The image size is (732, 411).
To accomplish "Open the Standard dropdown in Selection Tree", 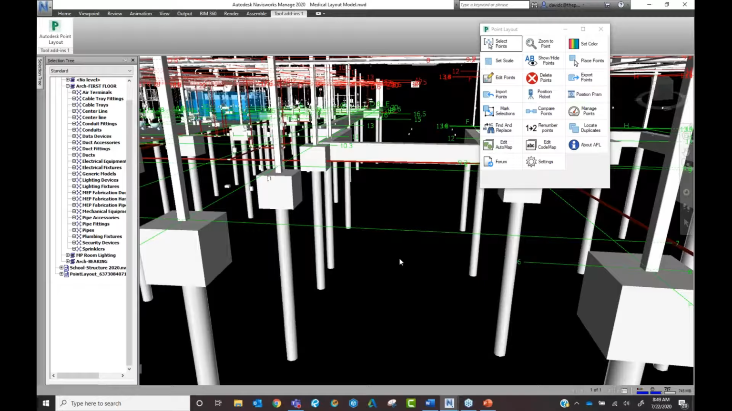I will tap(91, 71).
